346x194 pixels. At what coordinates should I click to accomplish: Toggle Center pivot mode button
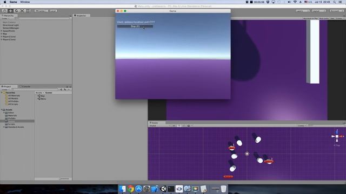pyautogui.click(x=40, y=11)
